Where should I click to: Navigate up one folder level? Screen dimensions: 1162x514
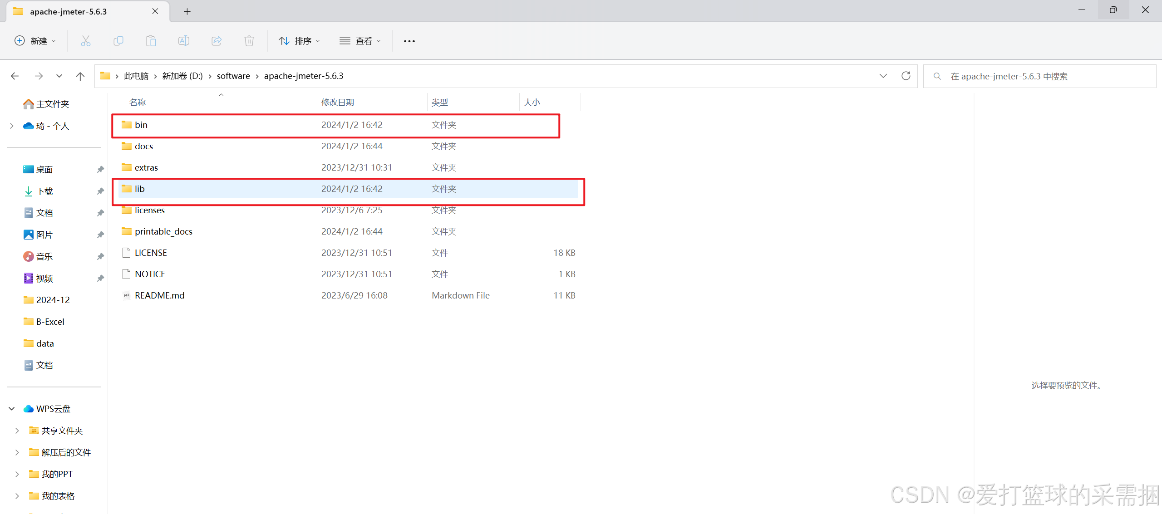[x=80, y=76]
